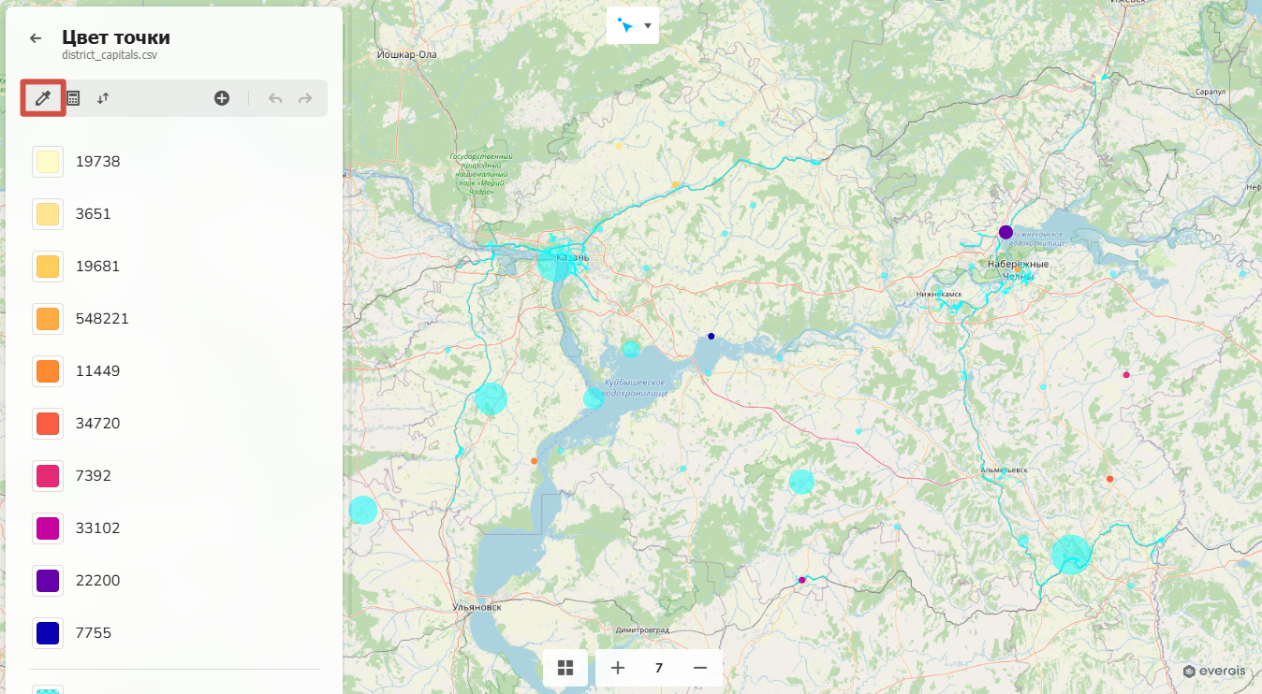Select the value label 19681
Image resolution: width=1262 pixels, height=694 pixels.
pos(98,267)
